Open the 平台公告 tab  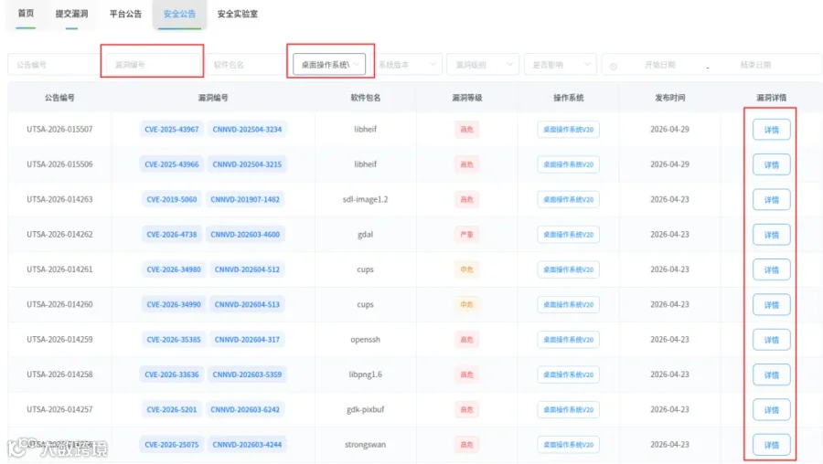(125, 14)
